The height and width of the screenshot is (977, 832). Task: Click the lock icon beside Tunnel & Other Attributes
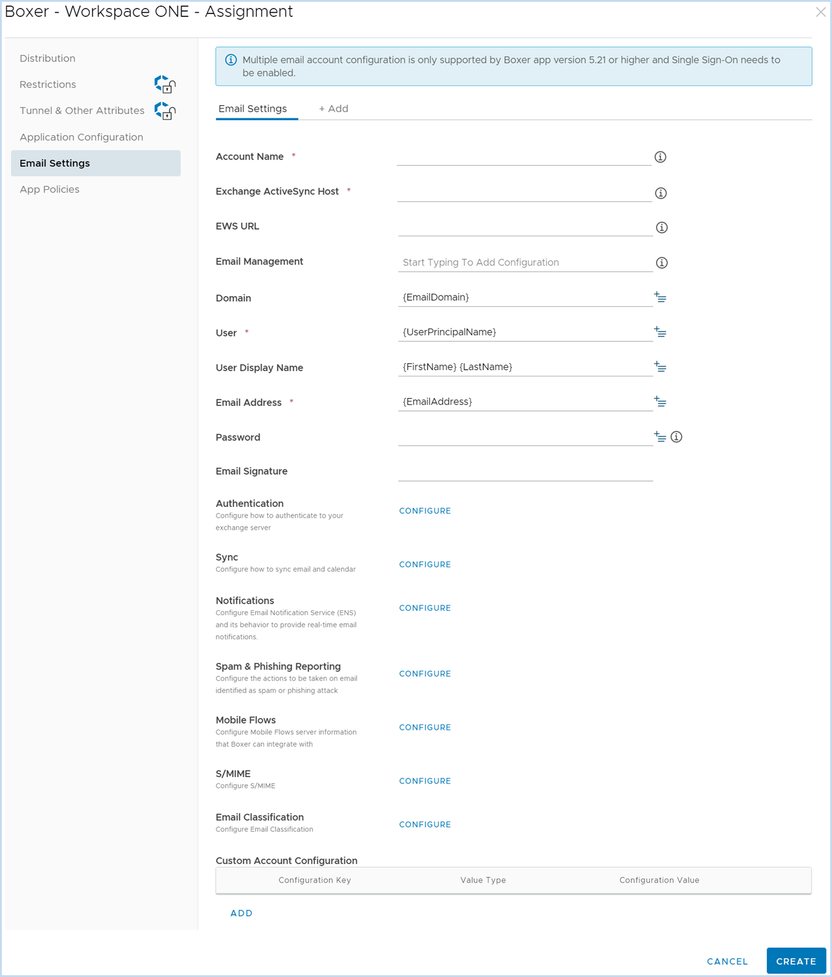coord(165,111)
